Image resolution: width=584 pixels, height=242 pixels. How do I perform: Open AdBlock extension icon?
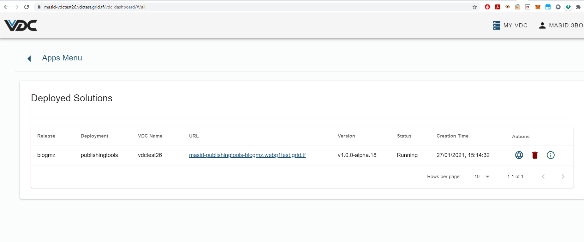487,7
